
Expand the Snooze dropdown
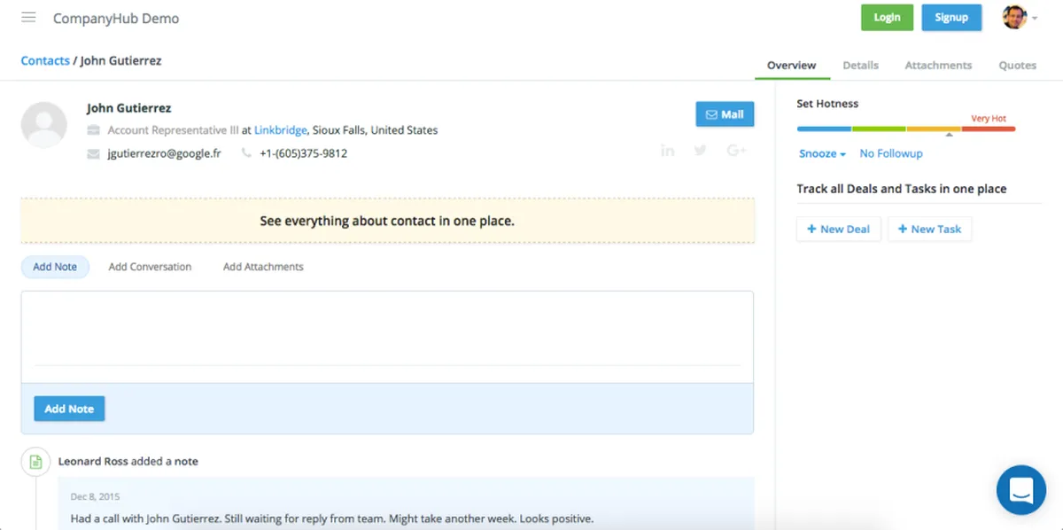(822, 153)
